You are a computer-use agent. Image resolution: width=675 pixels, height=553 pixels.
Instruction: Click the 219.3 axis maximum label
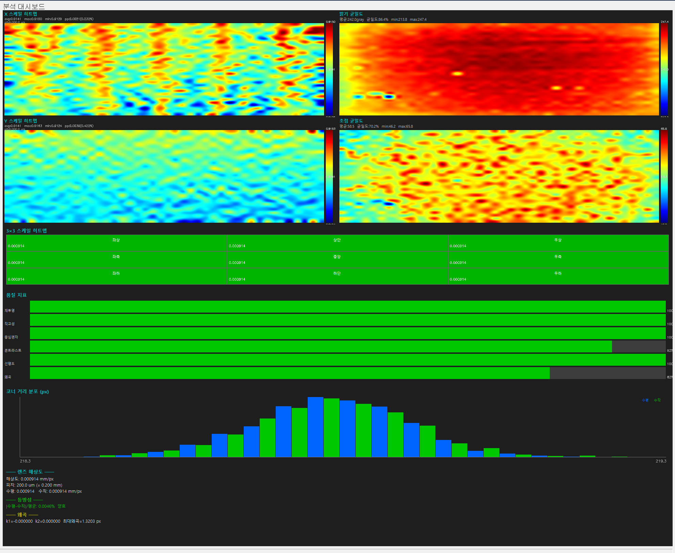(661, 461)
